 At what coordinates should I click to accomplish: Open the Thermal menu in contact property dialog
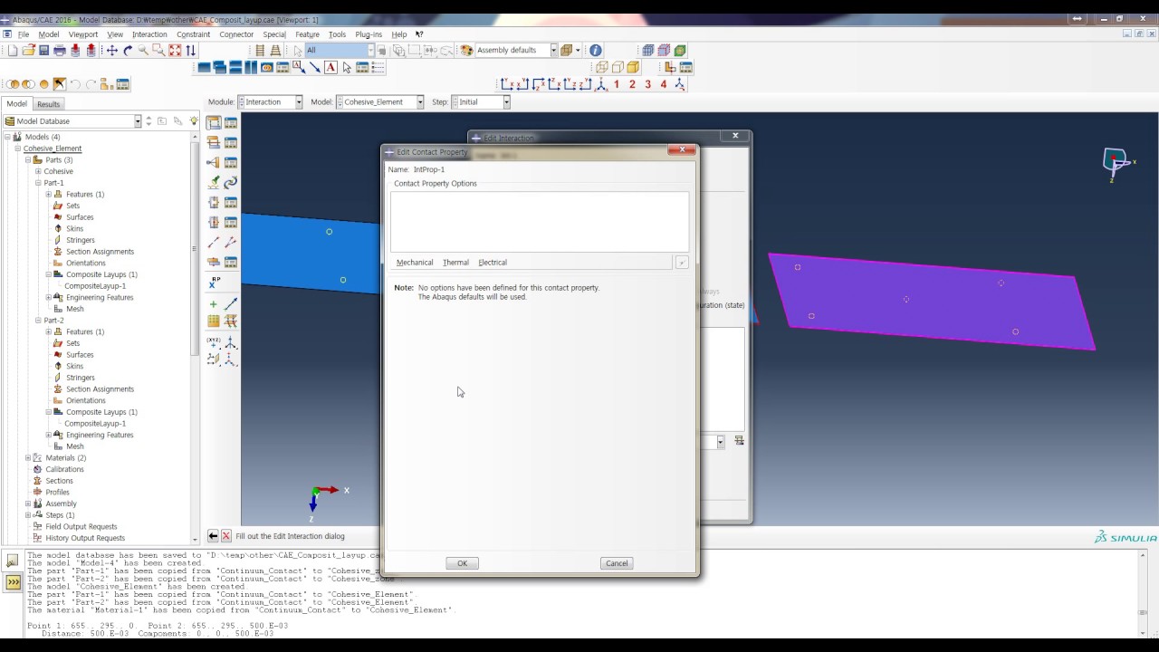pos(455,263)
